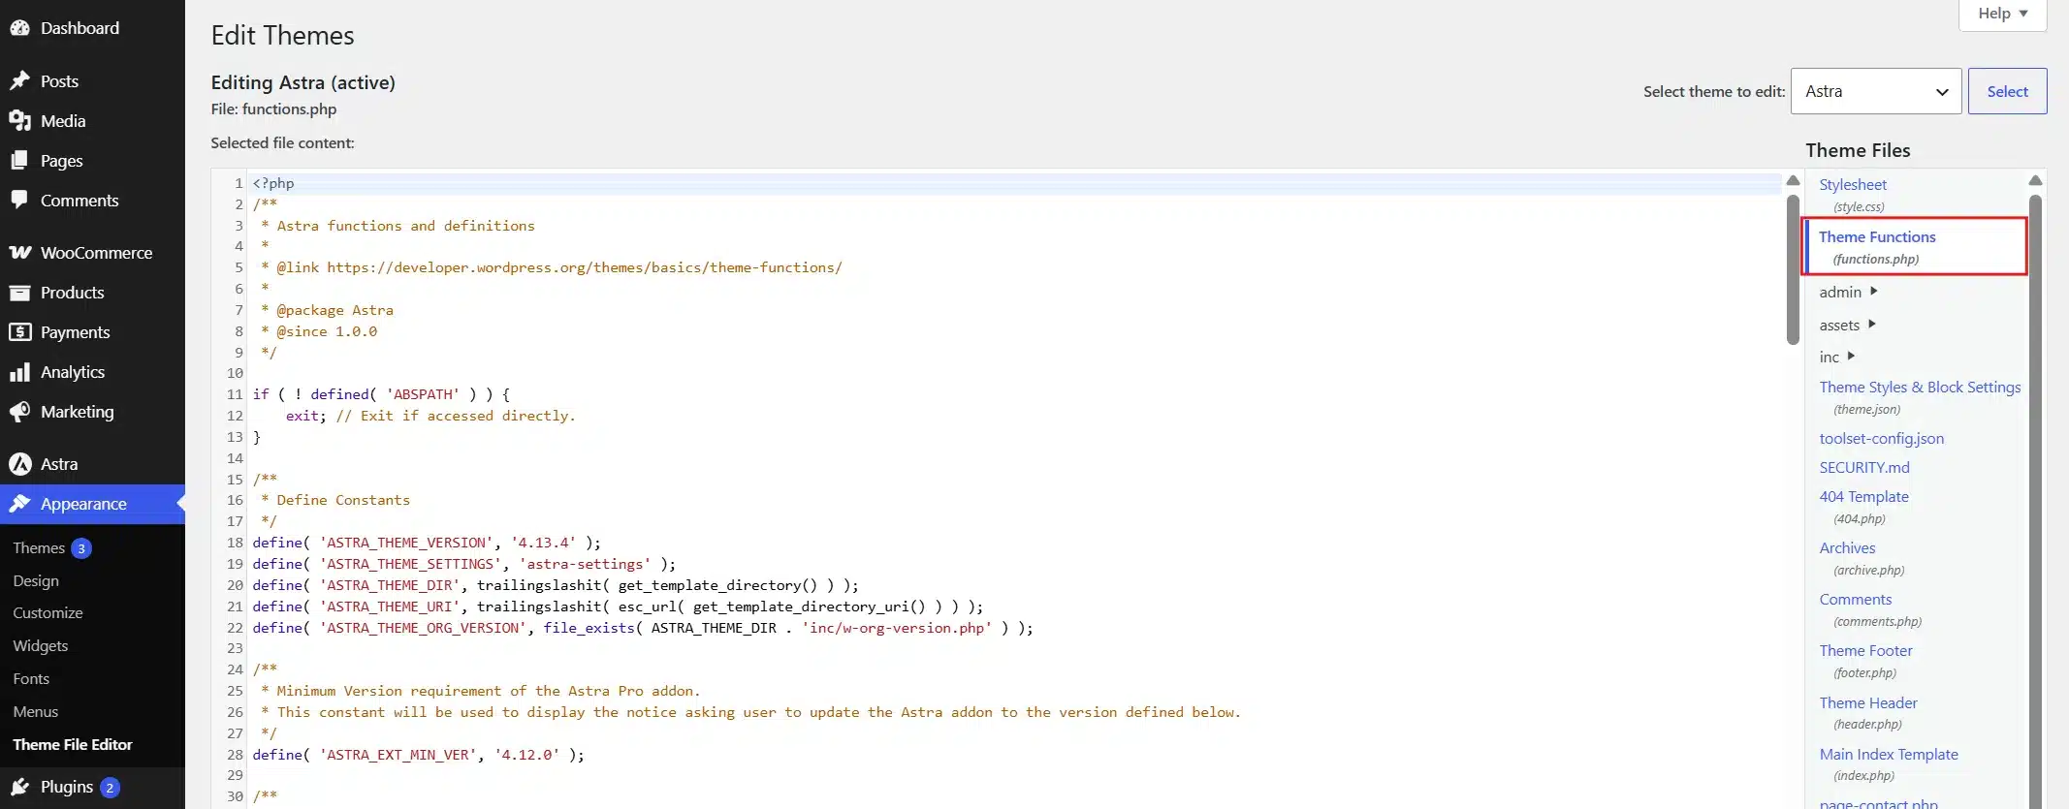Open SECURITY.md file
This screenshot has height=809, width=2069.
click(1864, 467)
